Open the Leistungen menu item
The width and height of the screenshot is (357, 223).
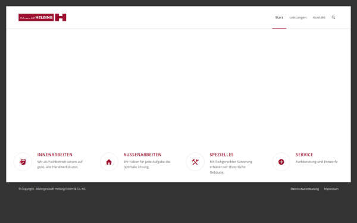click(x=298, y=17)
